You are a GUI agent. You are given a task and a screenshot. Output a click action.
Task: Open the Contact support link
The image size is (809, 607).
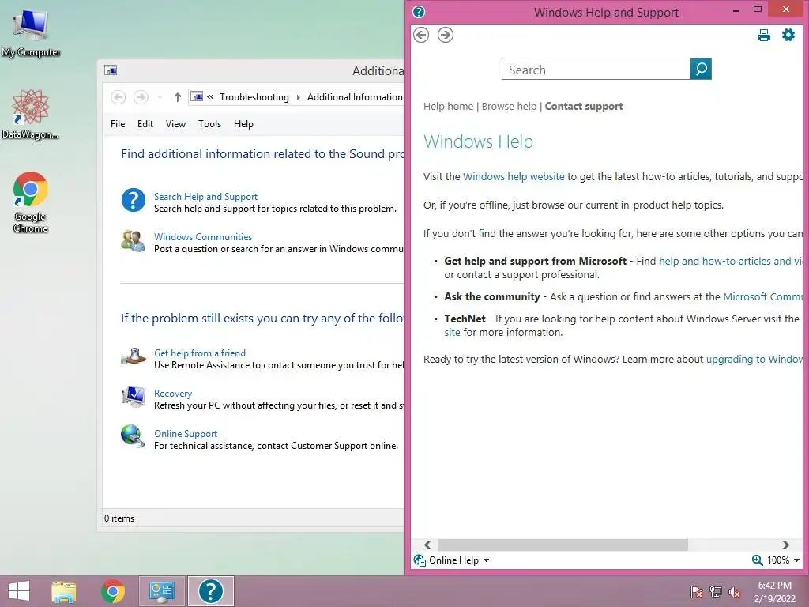tap(584, 107)
